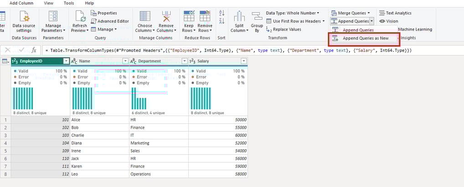
Task: Click the Keep Rows icon
Action: click(189, 16)
